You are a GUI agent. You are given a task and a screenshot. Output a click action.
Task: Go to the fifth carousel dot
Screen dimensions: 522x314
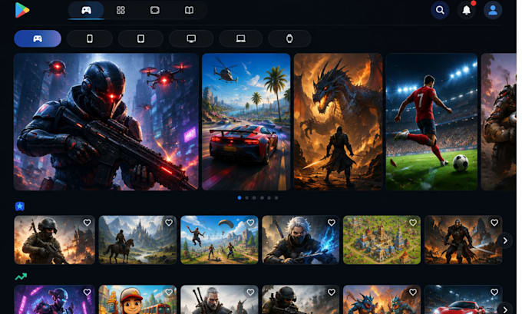click(x=269, y=198)
